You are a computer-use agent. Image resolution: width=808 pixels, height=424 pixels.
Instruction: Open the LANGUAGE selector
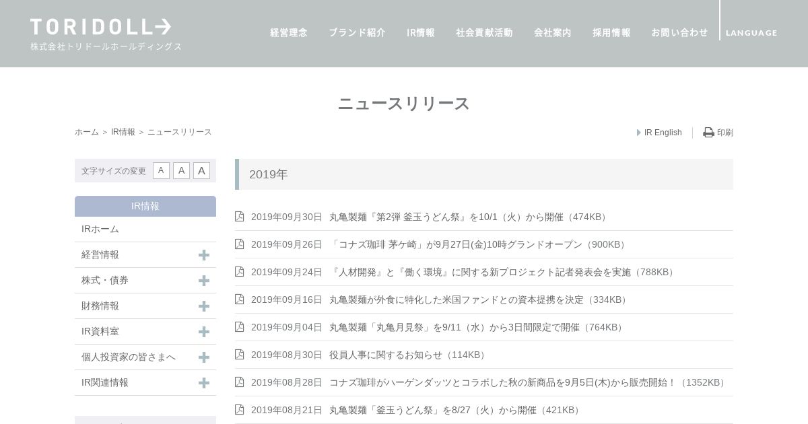tap(751, 33)
